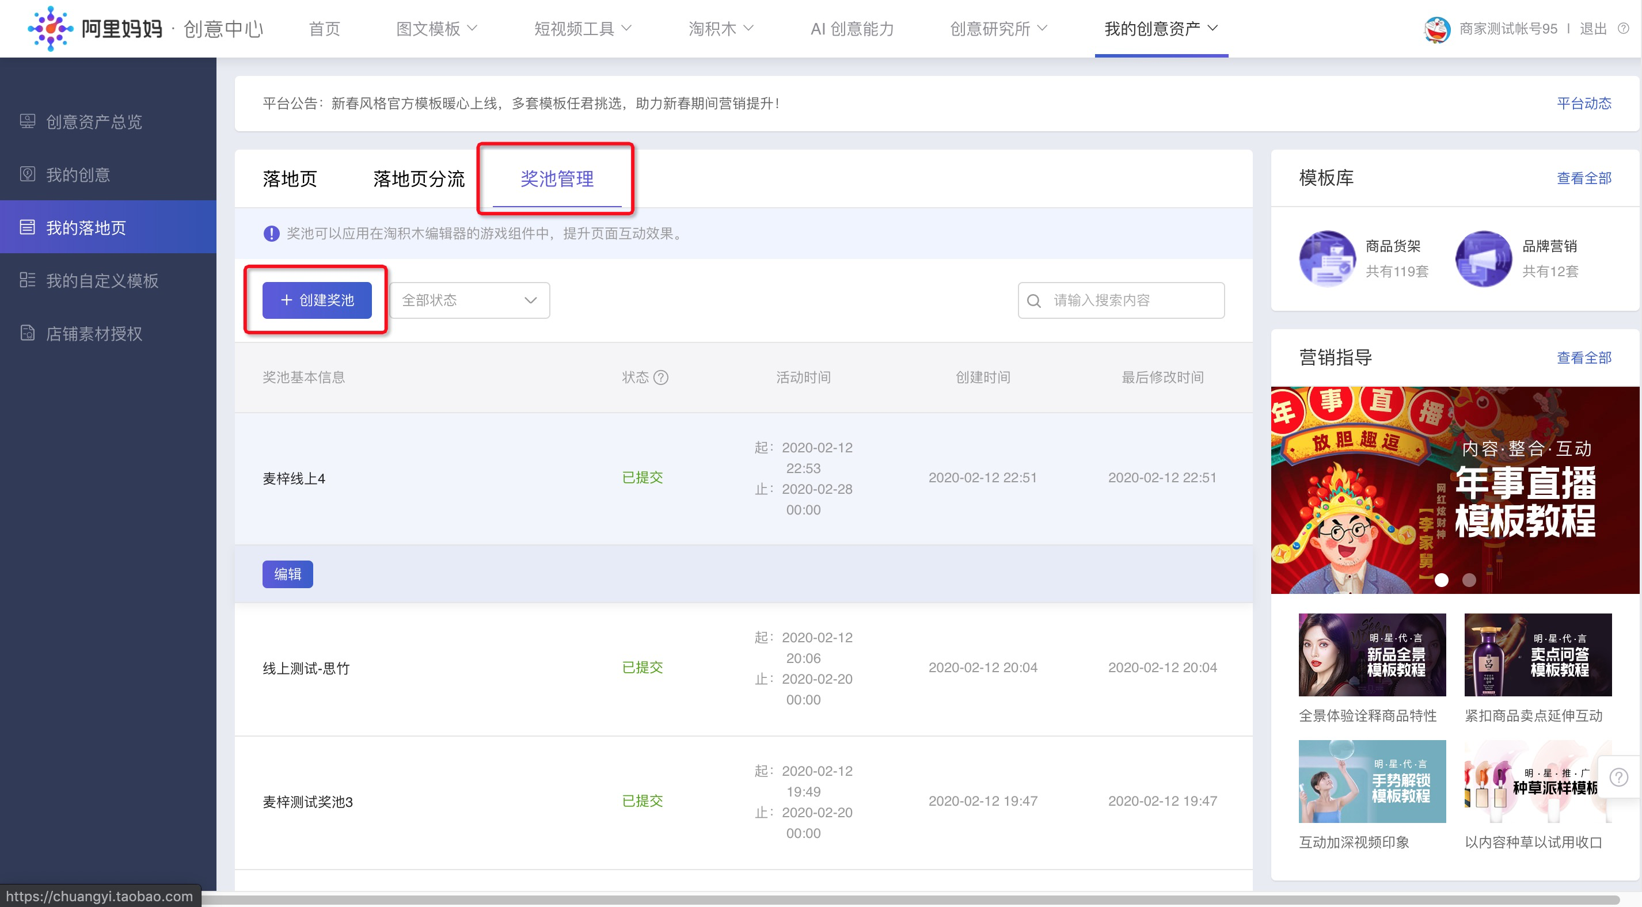1642x907 pixels.
Task: Click the 全景体验诠释商品特性 caption
Action: 1368,716
